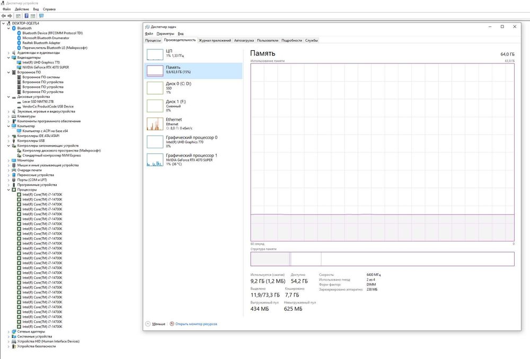The width and height of the screenshot is (530, 359).
Task: Switch to the Службы tab
Action: point(311,41)
